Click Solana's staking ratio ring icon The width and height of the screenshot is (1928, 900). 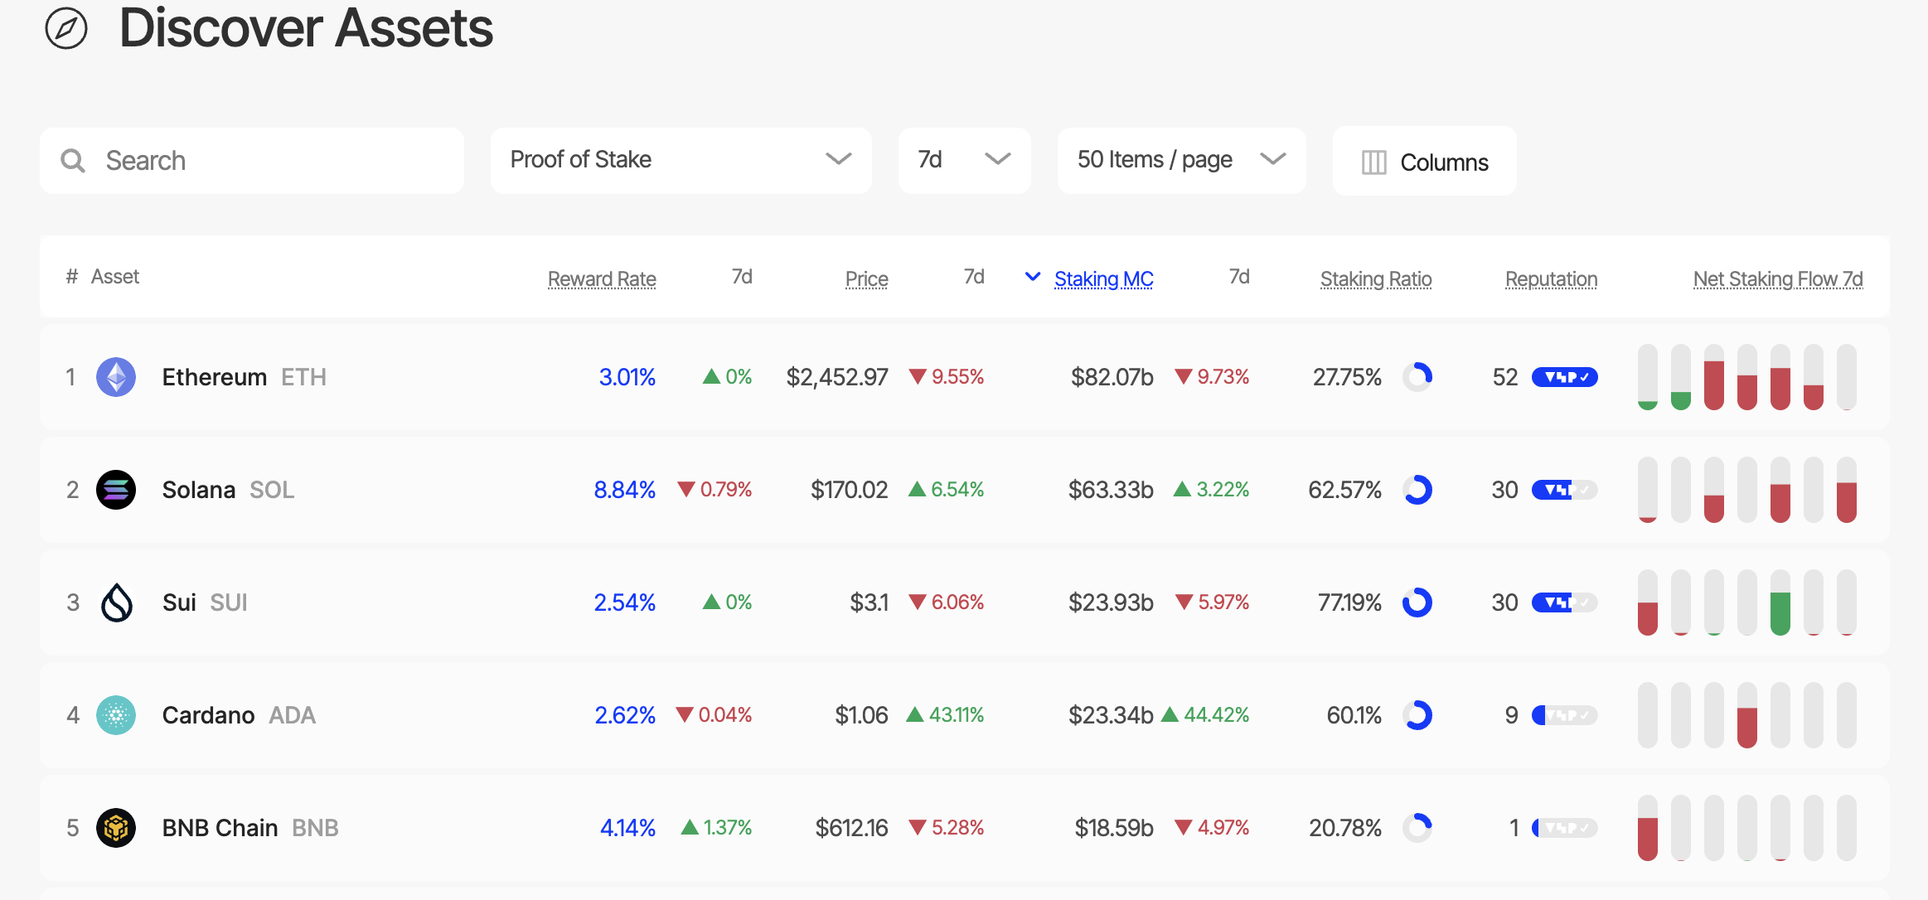1417,490
